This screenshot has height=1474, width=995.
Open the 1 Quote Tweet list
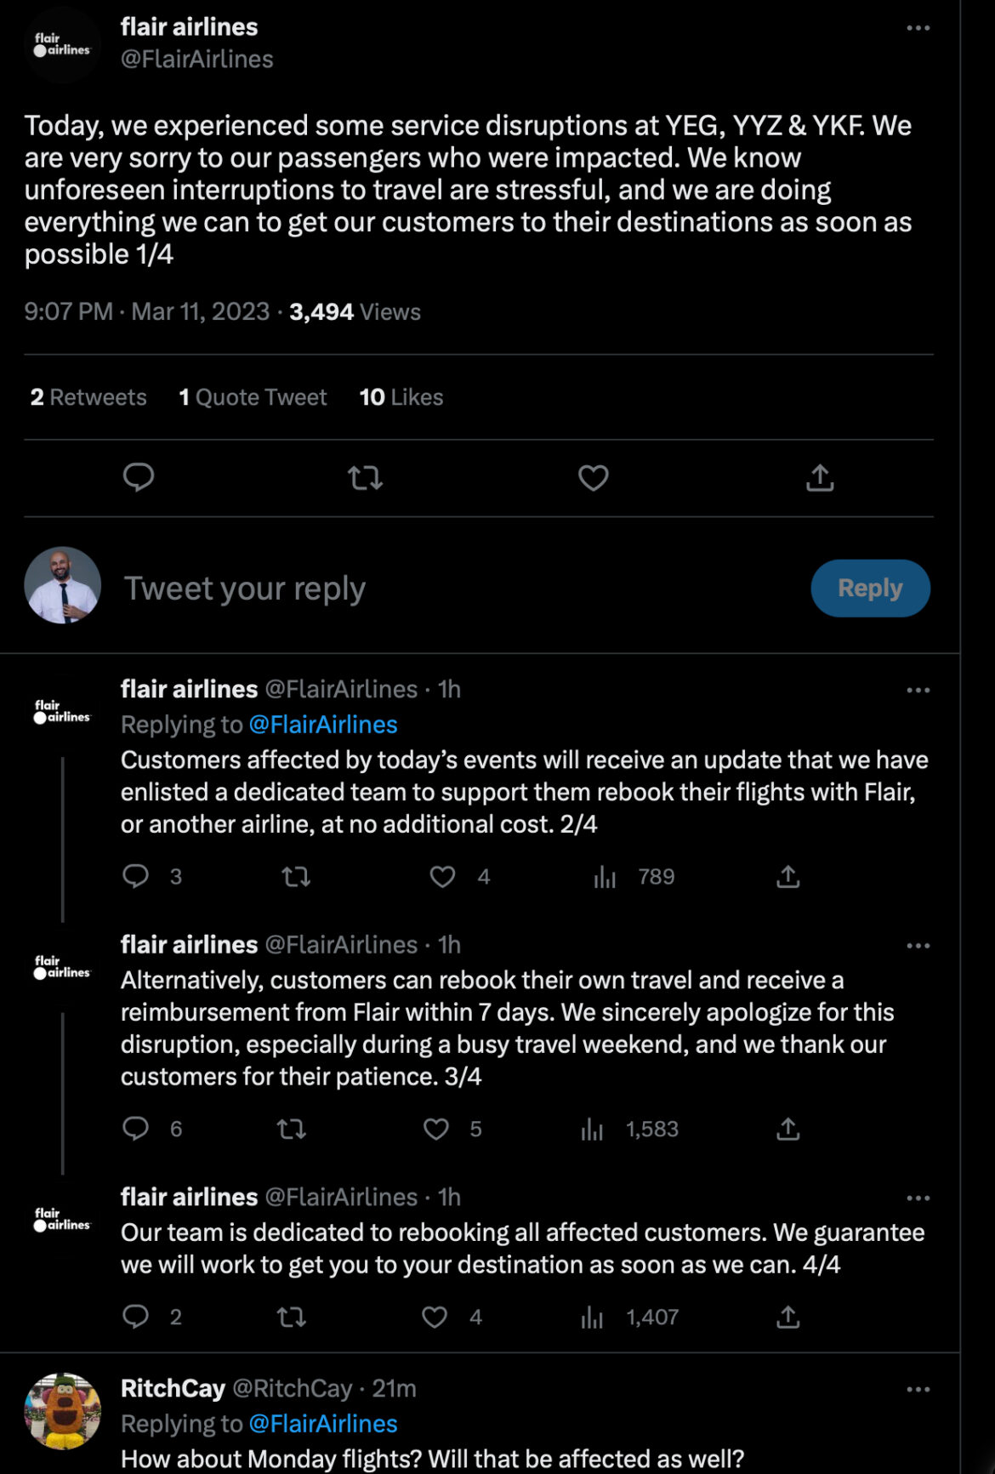click(253, 397)
